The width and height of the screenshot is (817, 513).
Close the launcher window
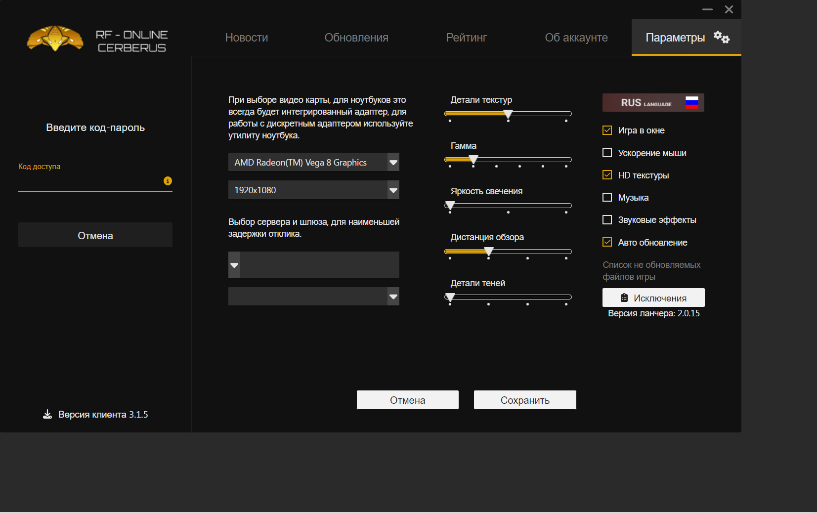tap(729, 9)
